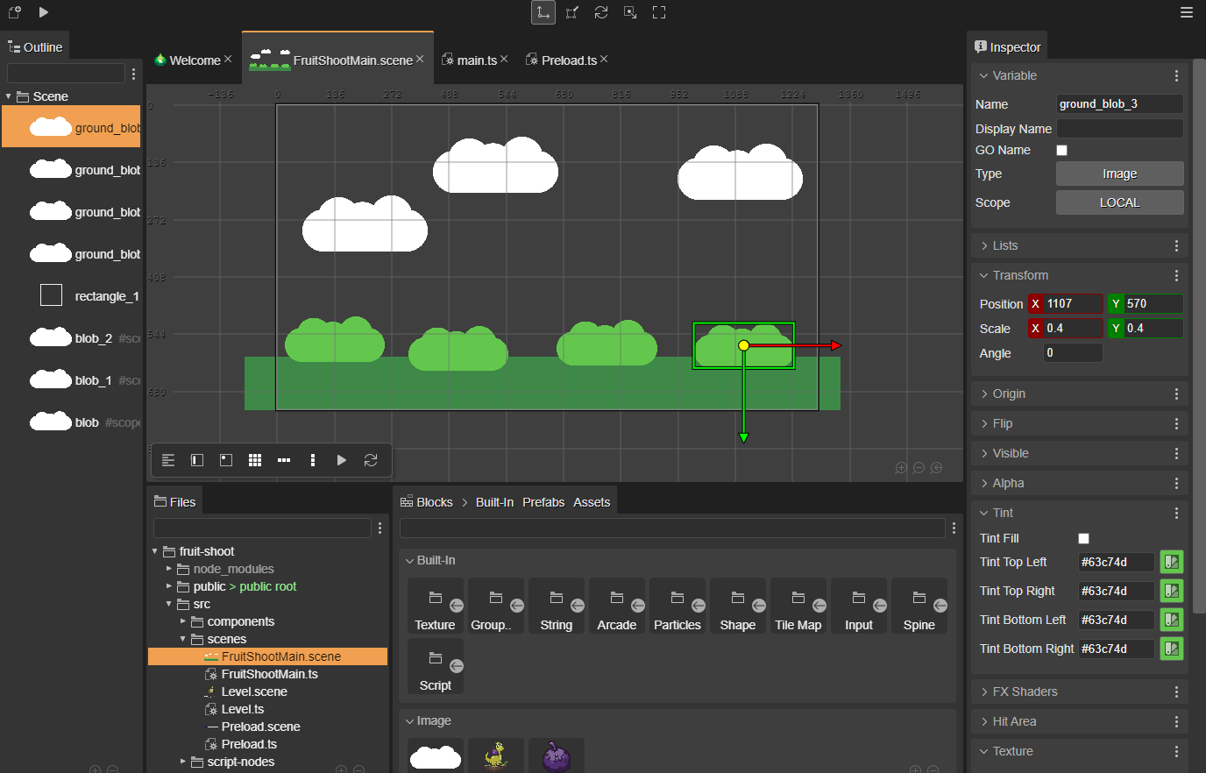
Task: Select the translate tool in top toolbar
Action: tap(543, 12)
